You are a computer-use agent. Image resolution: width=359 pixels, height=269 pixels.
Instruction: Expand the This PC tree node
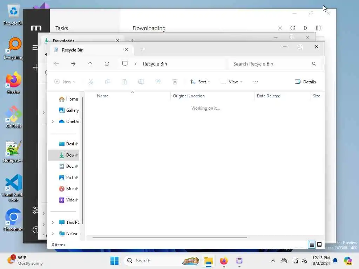click(x=53, y=222)
